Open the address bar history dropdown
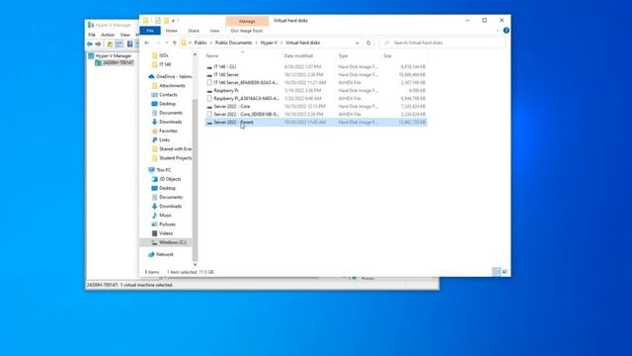 pyautogui.click(x=357, y=43)
